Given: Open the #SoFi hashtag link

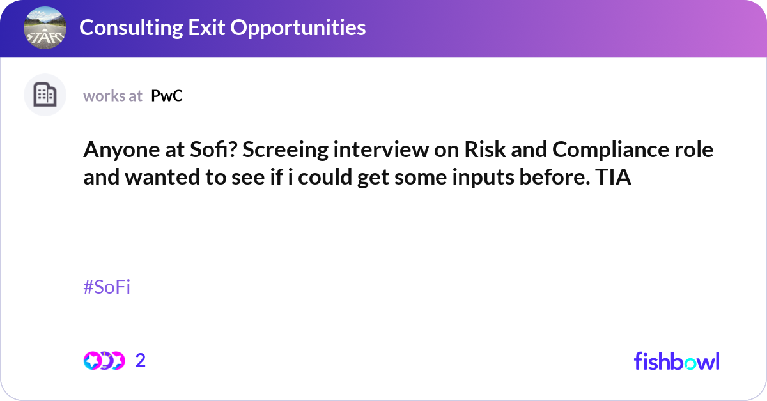Looking at the screenshot, I should click(107, 287).
